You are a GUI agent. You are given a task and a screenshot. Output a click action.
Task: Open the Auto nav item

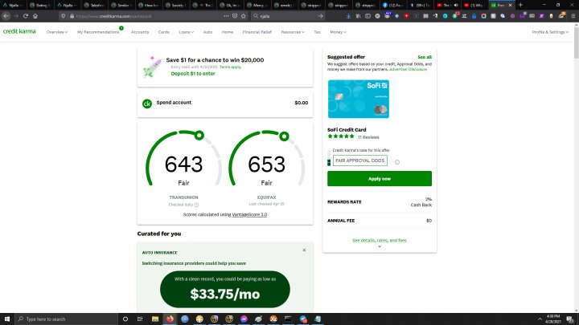pos(208,32)
